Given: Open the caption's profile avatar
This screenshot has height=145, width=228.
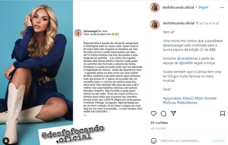Looking at the screenshot, I should [155, 25].
